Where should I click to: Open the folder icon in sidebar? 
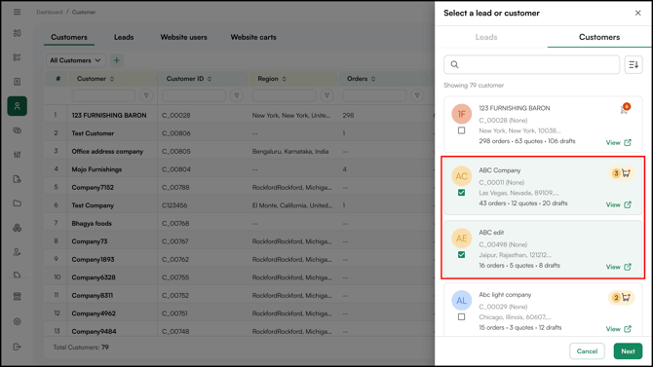point(18,203)
